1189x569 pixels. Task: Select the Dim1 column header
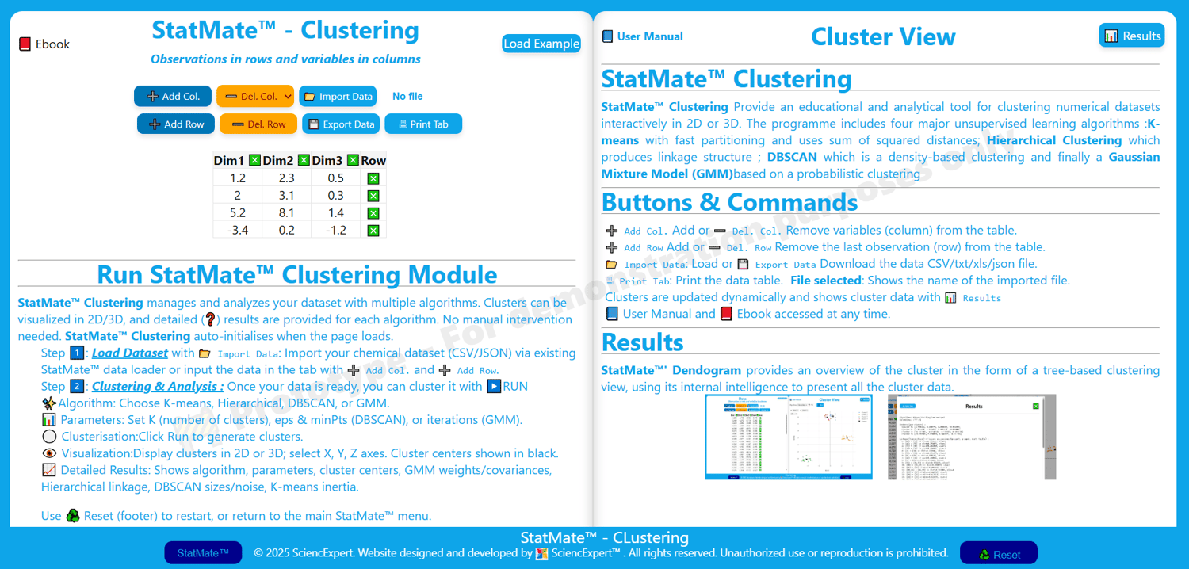click(229, 160)
